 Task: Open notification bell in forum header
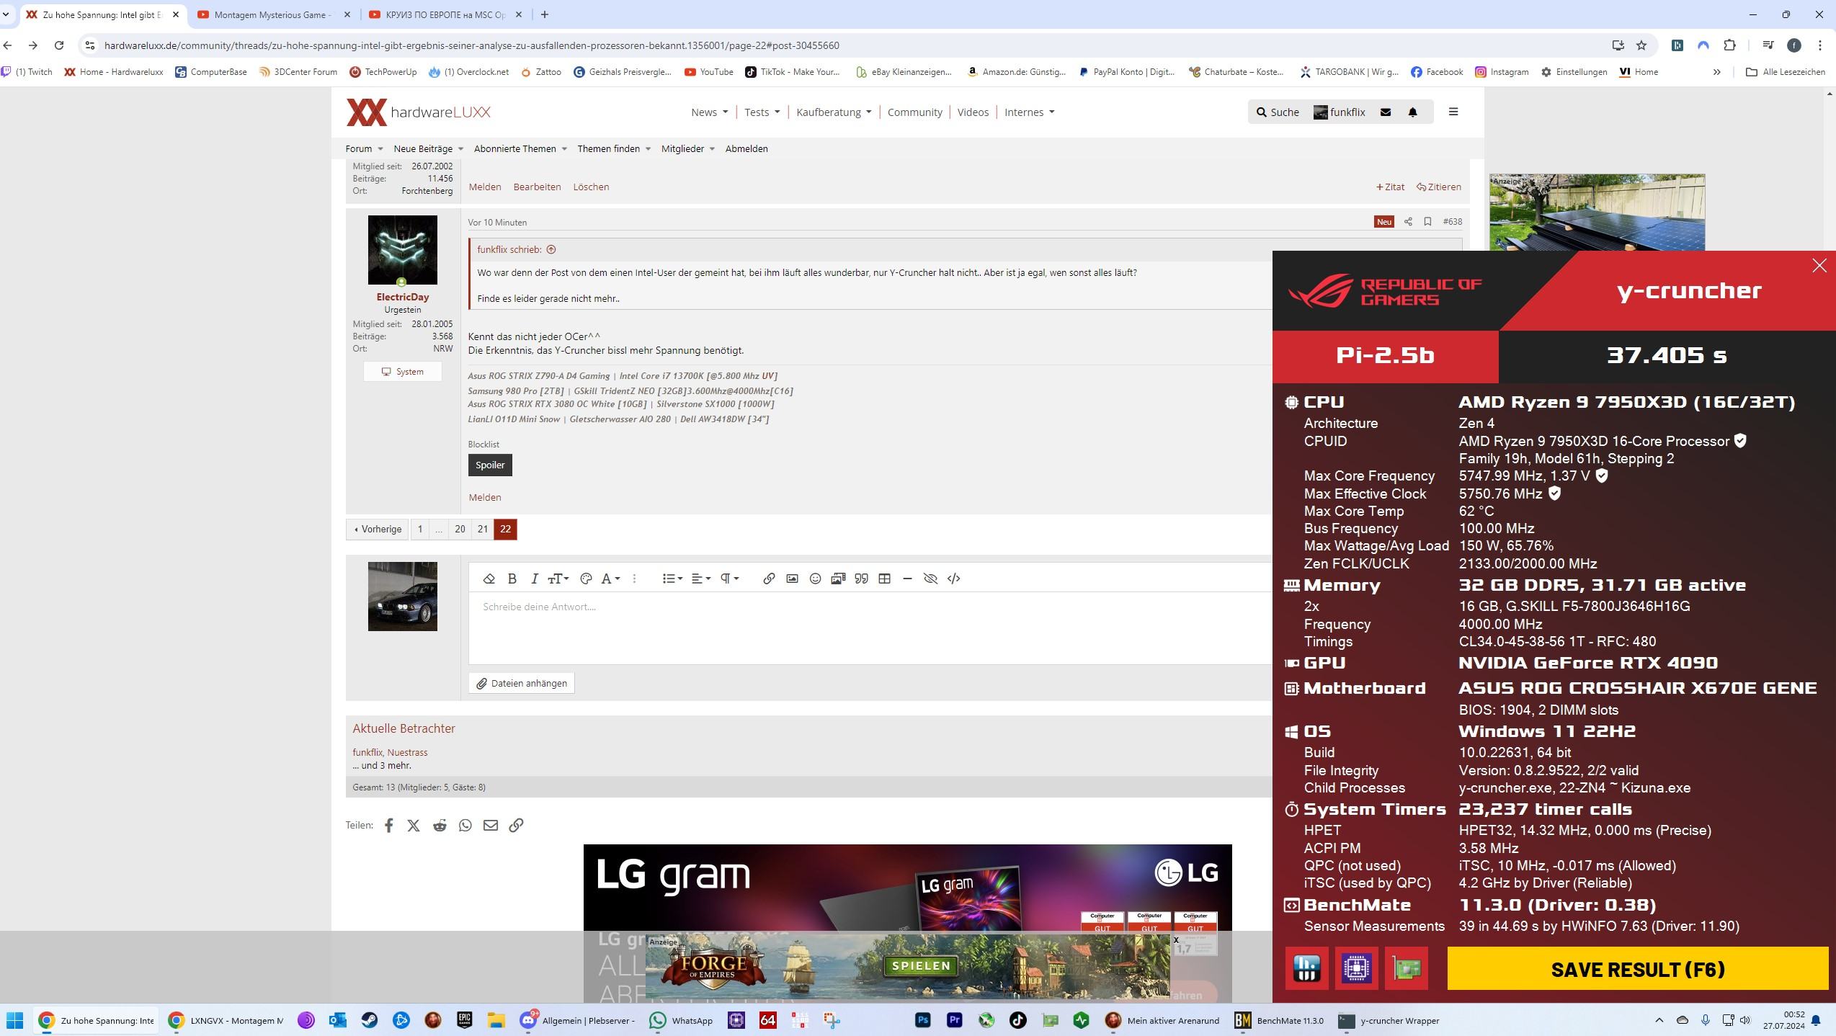click(x=1412, y=112)
